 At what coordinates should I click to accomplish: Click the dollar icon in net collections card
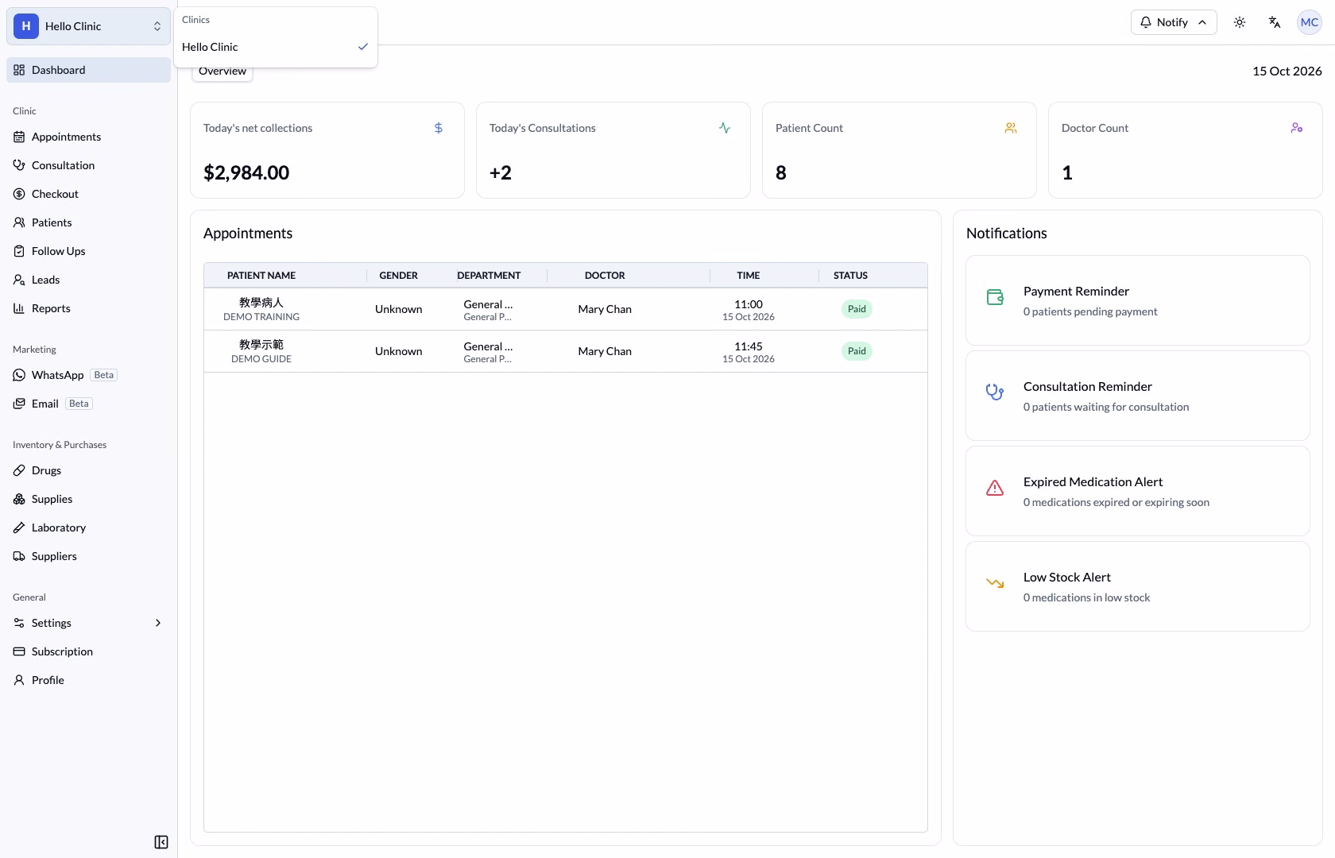tap(439, 128)
